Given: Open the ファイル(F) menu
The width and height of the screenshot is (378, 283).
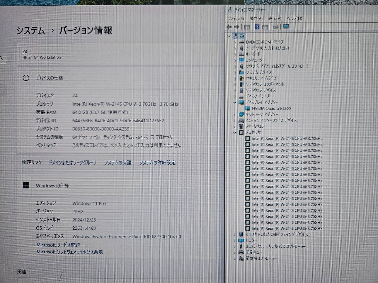Looking at the screenshot, I should tap(236, 18).
